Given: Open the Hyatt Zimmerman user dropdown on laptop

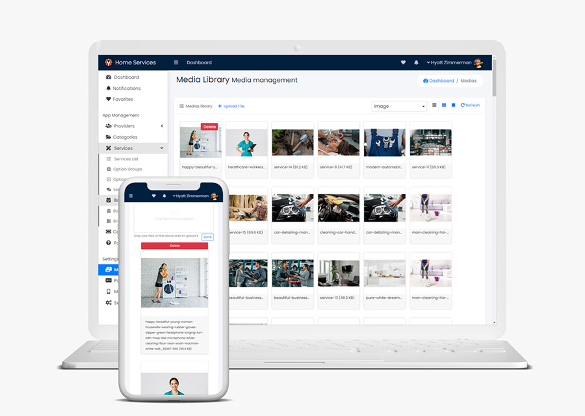Looking at the screenshot, I should [x=449, y=62].
